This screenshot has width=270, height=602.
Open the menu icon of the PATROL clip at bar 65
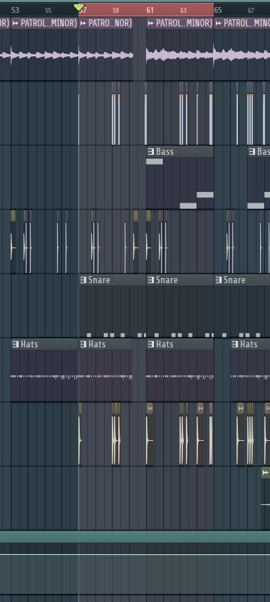click(218, 24)
